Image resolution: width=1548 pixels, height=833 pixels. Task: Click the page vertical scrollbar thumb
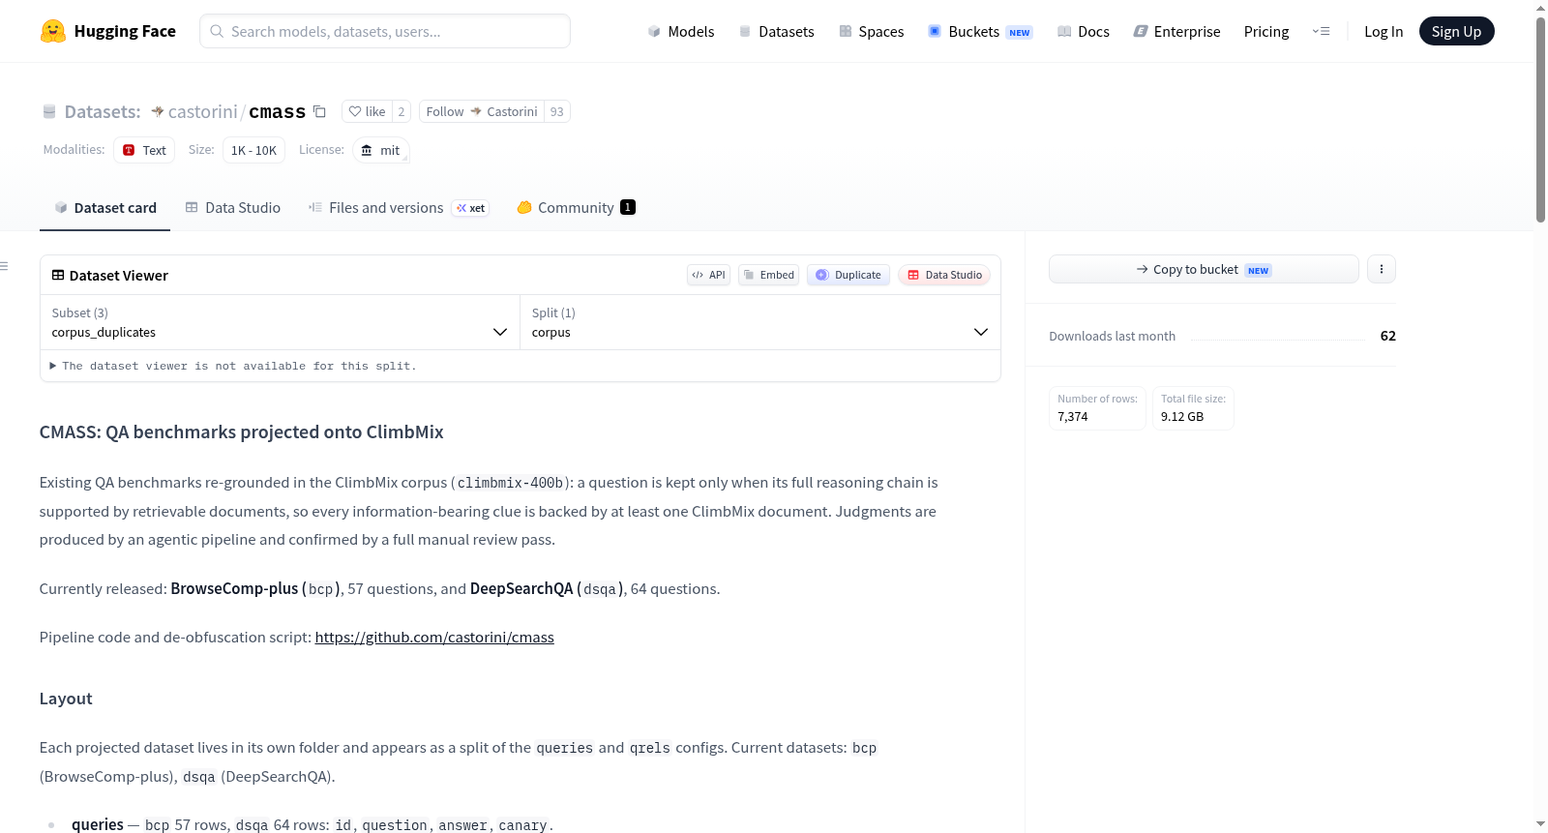click(1540, 118)
